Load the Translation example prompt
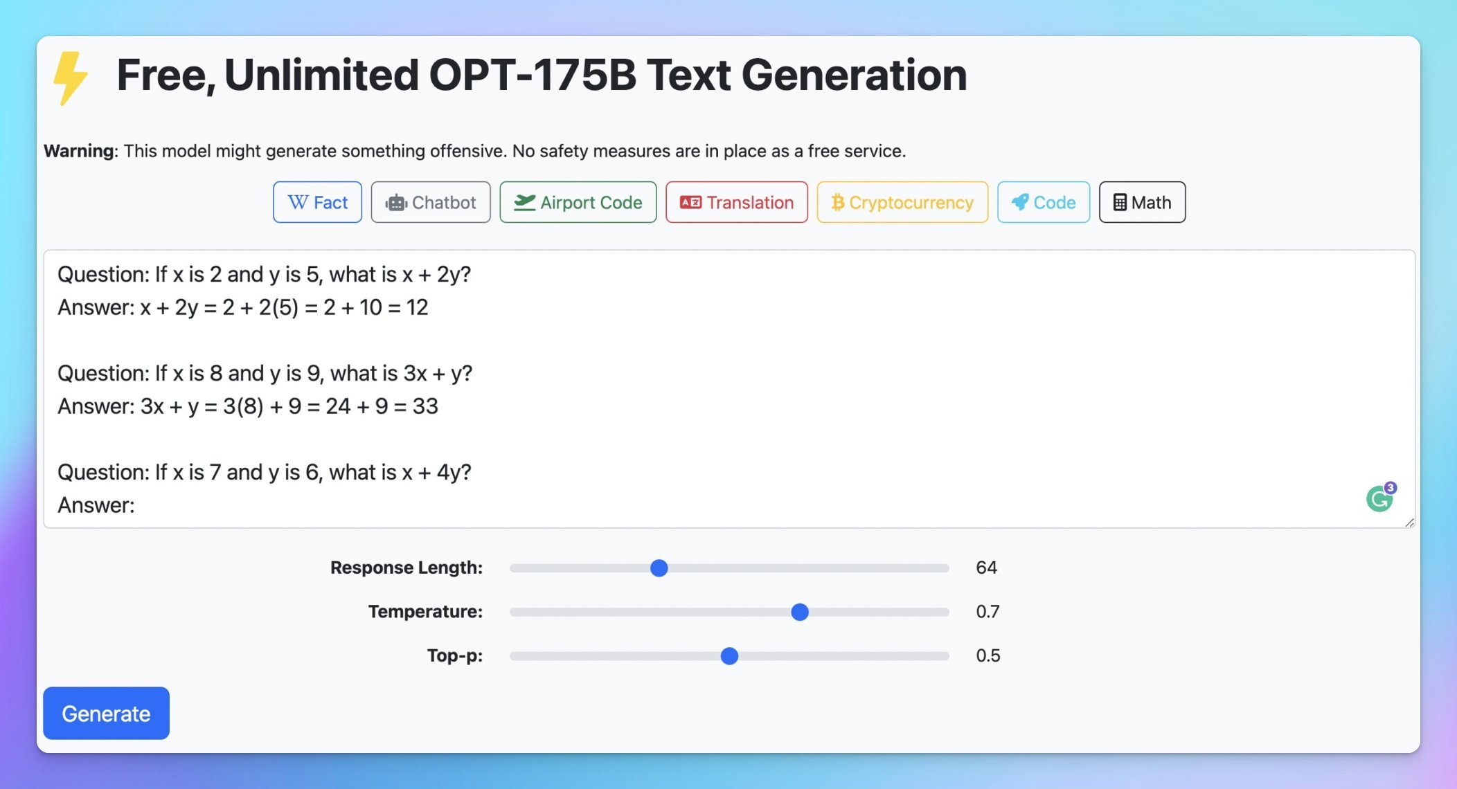 click(737, 202)
